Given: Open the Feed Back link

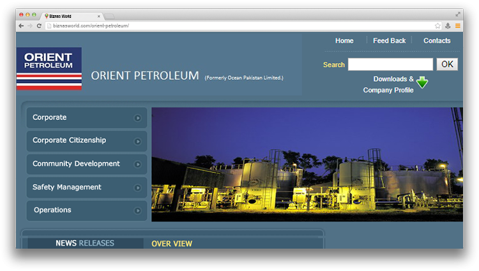Looking at the screenshot, I should pos(389,41).
